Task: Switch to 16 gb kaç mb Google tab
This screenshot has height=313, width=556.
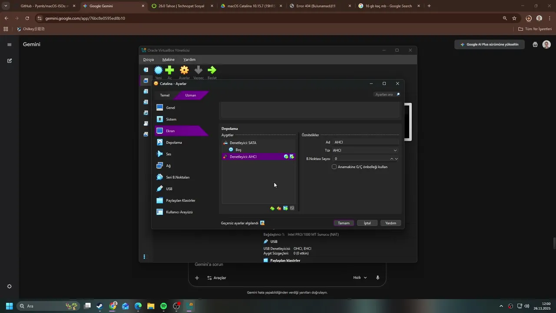Action: tap(389, 6)
